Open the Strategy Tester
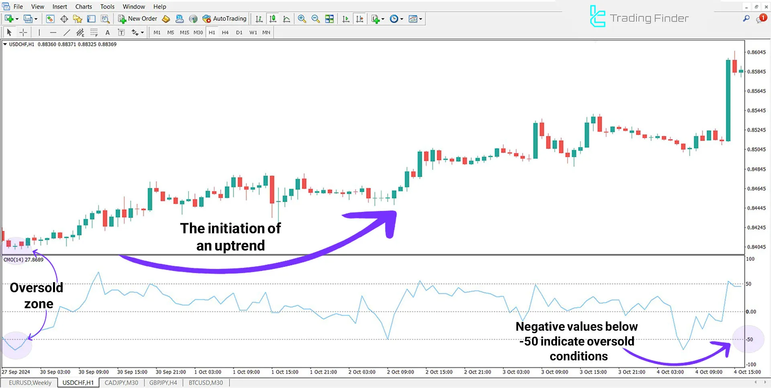Screen dimensions: 771x388 (105, 18)
